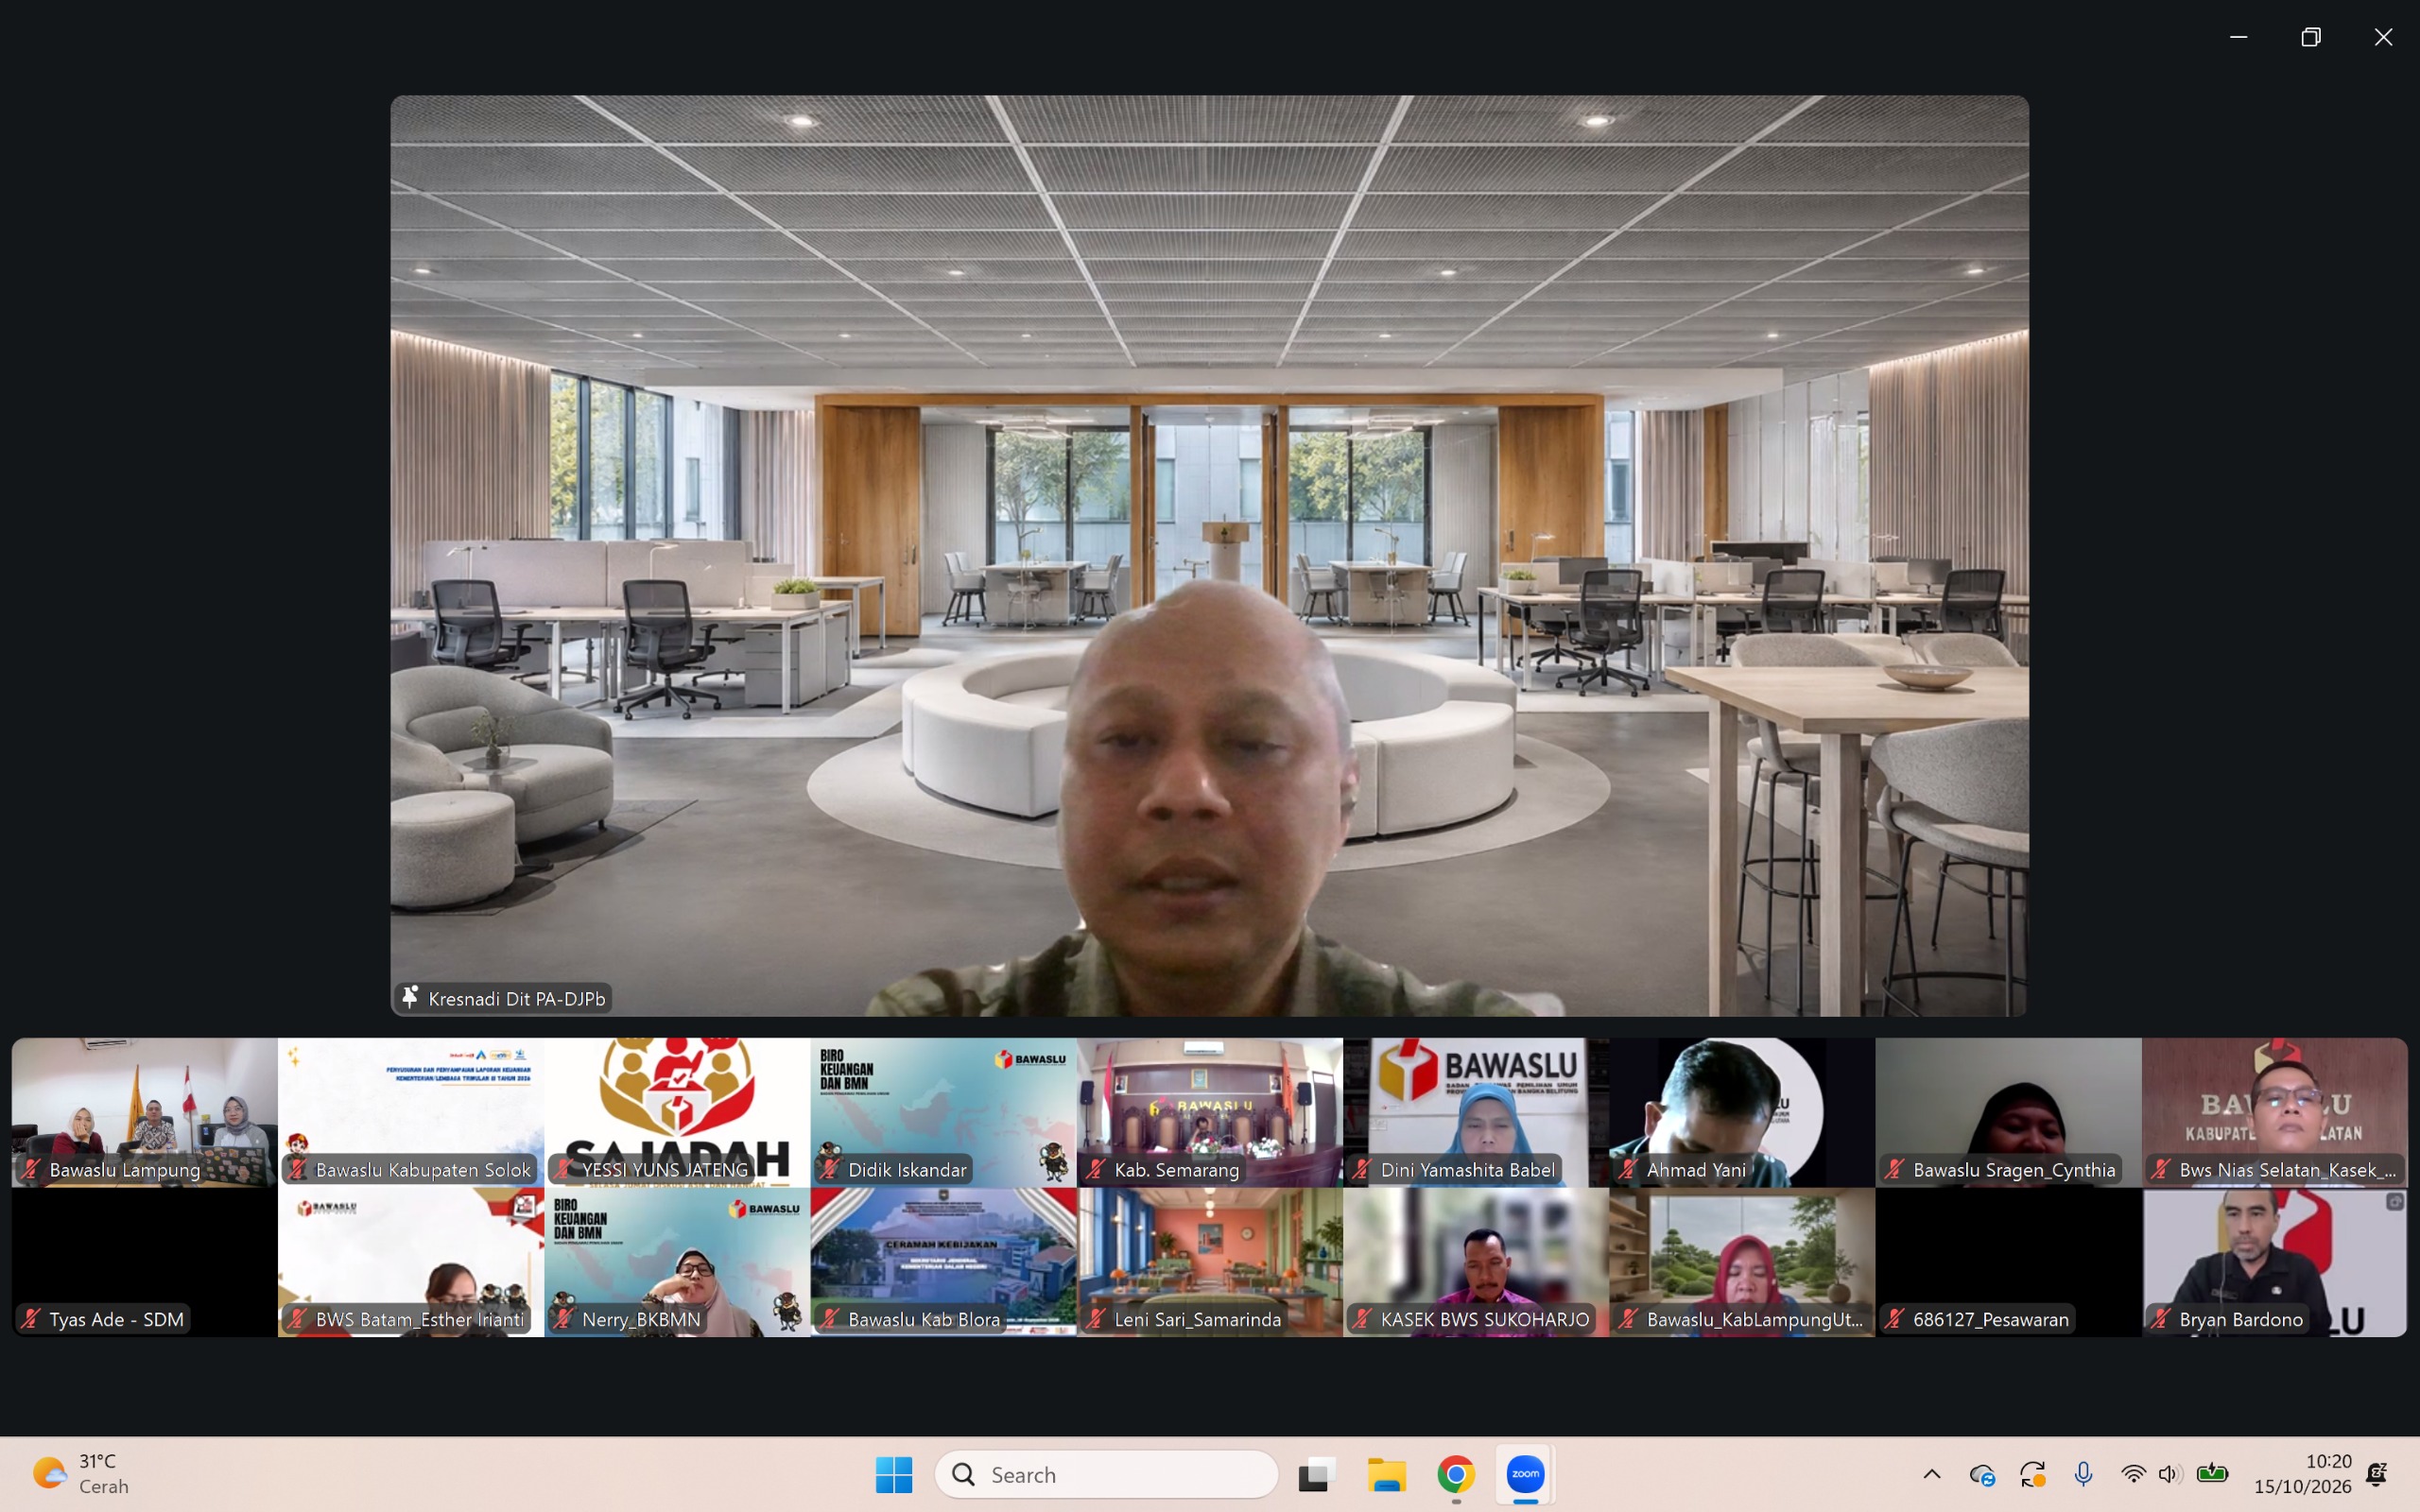
Task: Minimize the Zoom meeting window
Action: click(2239, 37)
